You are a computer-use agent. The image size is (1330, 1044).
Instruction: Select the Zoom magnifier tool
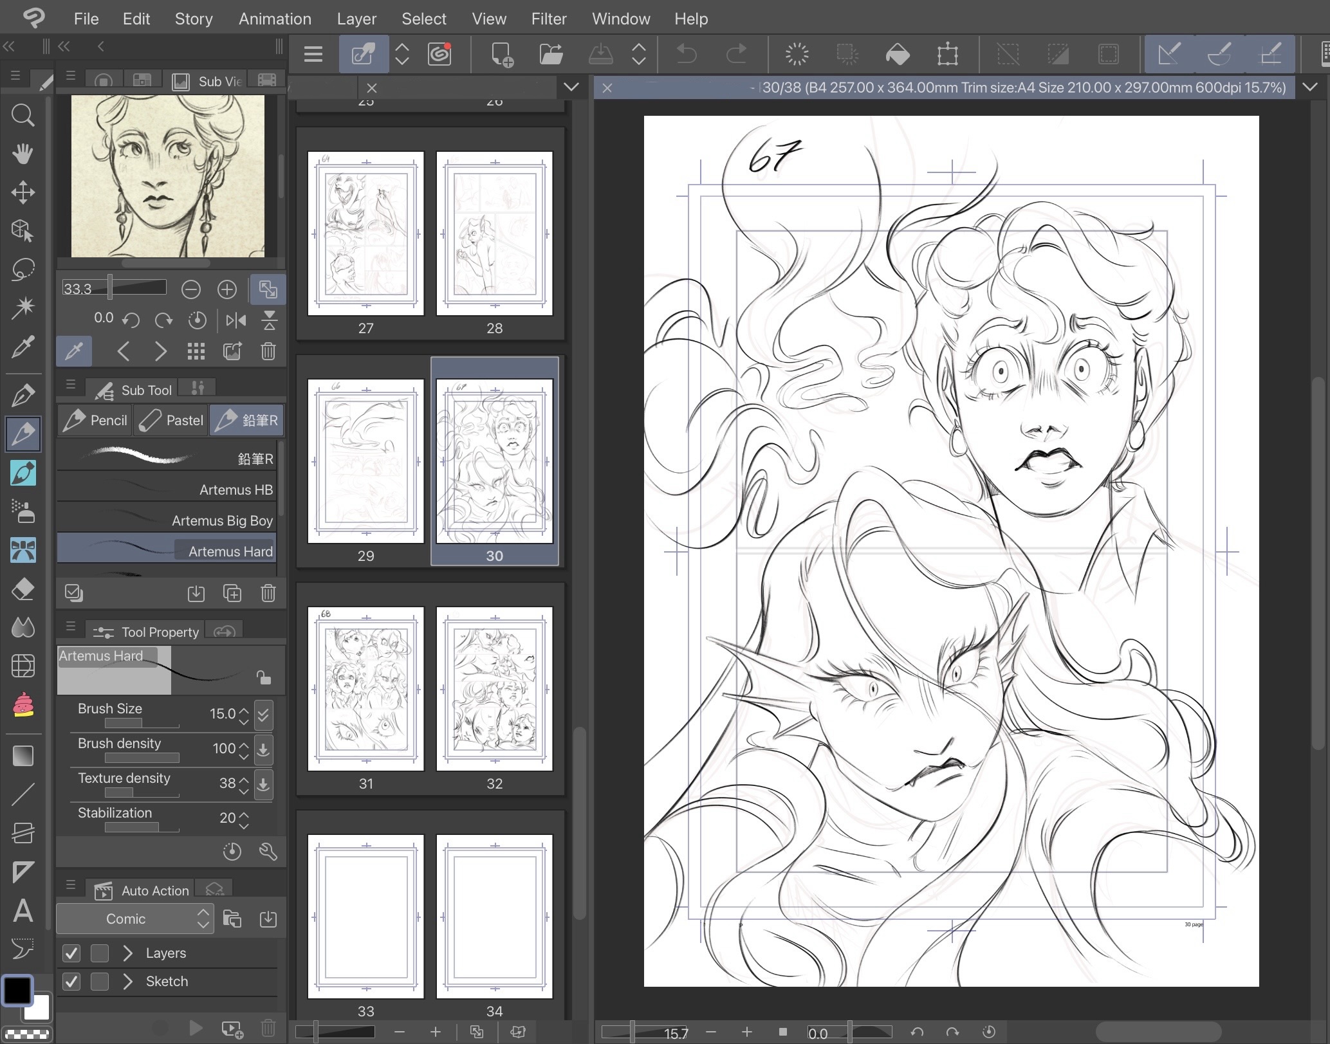(x=23, y=116)
